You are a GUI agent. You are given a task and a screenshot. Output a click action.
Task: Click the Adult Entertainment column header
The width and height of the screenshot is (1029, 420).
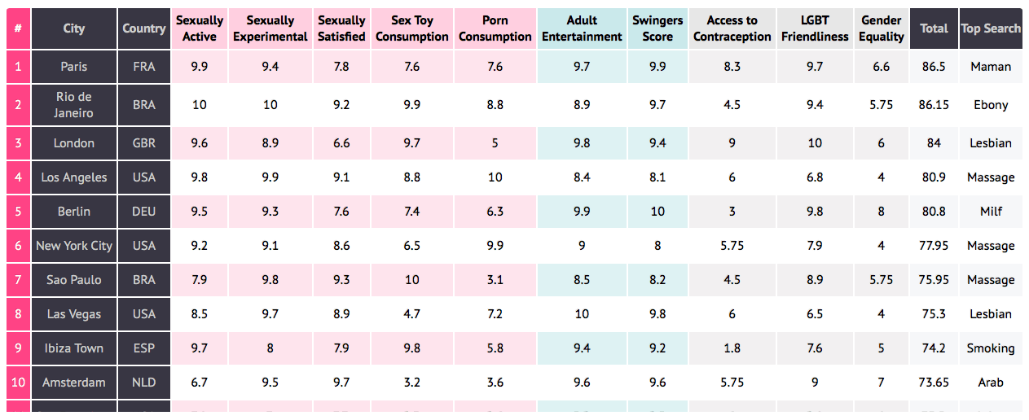coord(582,28)
